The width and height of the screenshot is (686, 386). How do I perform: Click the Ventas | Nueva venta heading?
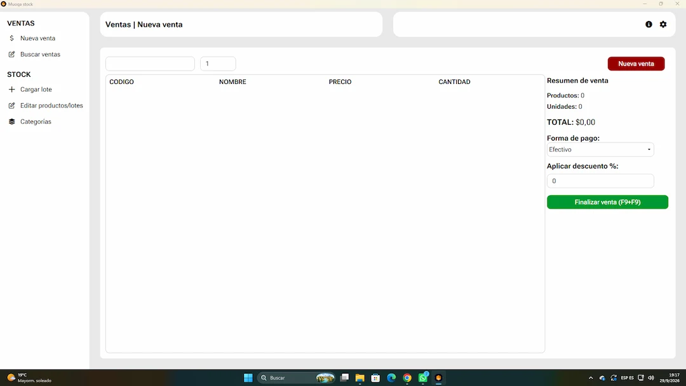[144, 25]
